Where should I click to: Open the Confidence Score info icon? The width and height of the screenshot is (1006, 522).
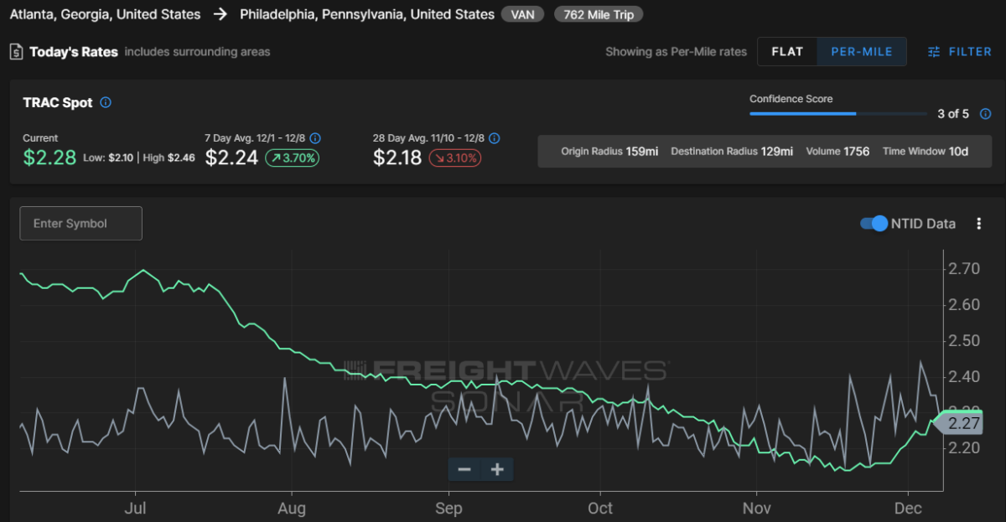(x=986, y=114)
